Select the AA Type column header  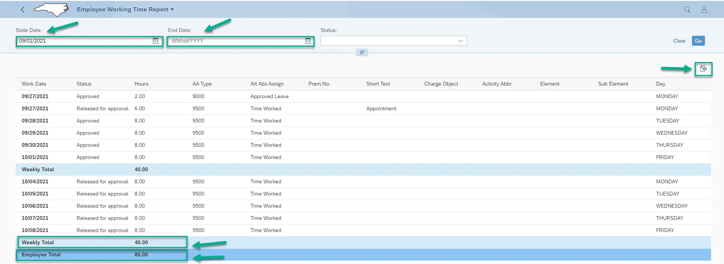point(202,84)
